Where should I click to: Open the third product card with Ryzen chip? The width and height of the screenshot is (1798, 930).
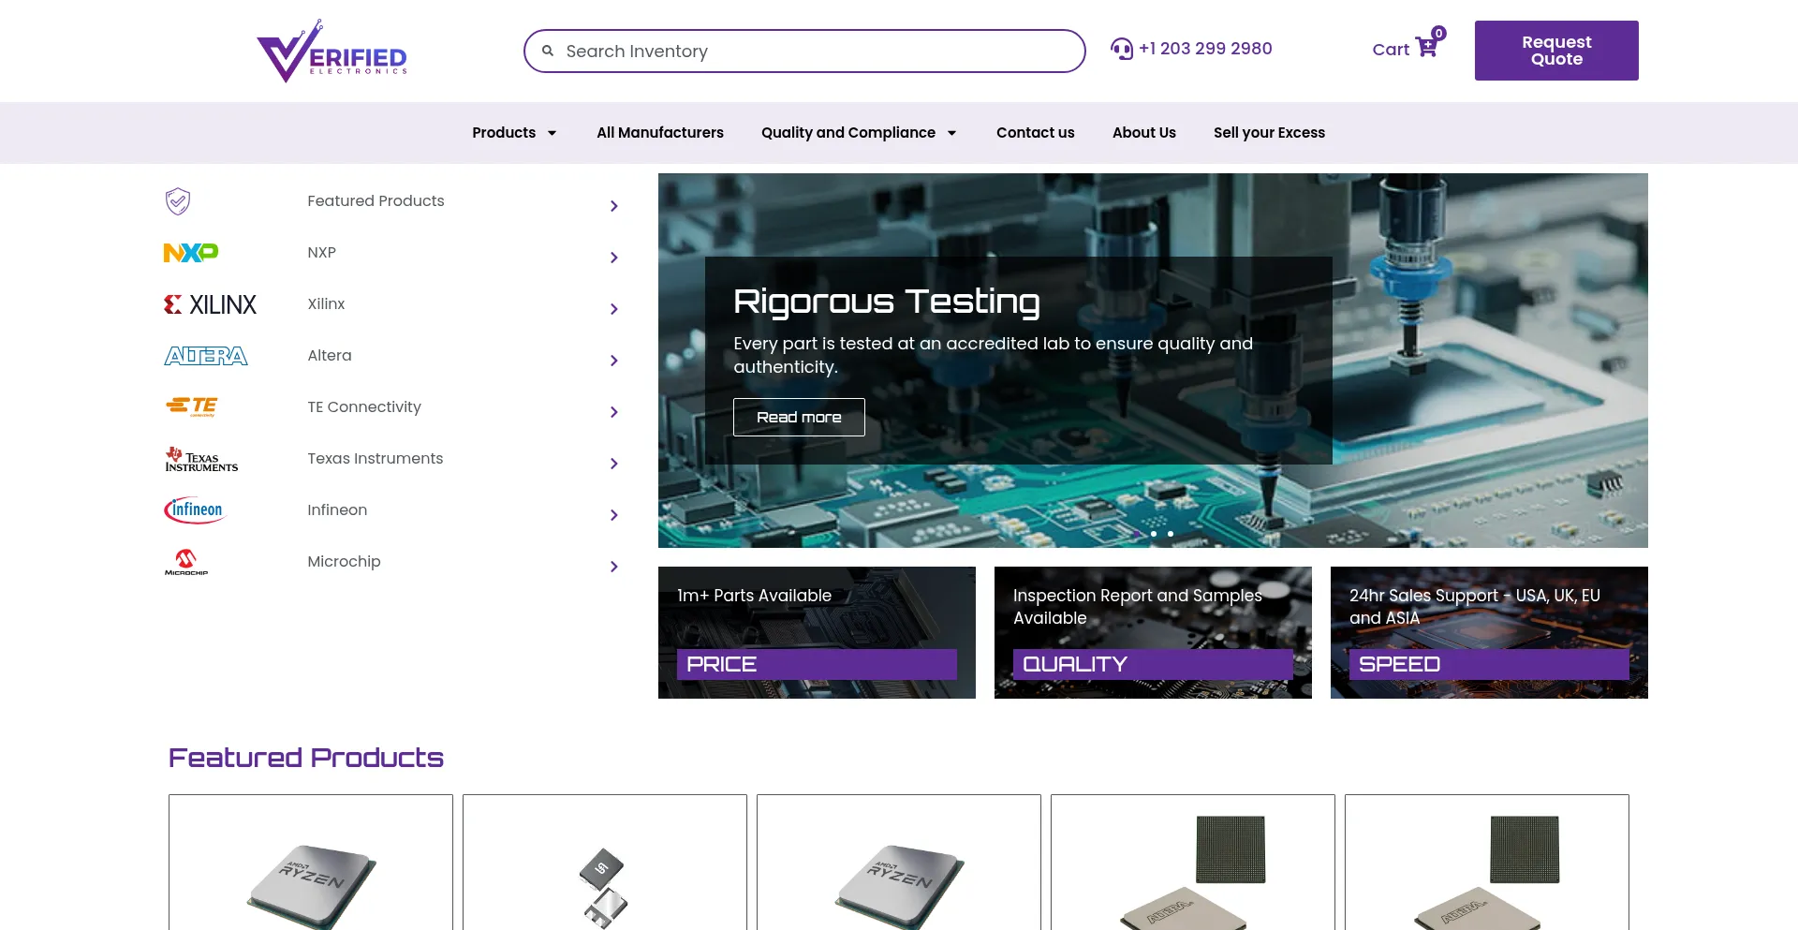(899, 863)
